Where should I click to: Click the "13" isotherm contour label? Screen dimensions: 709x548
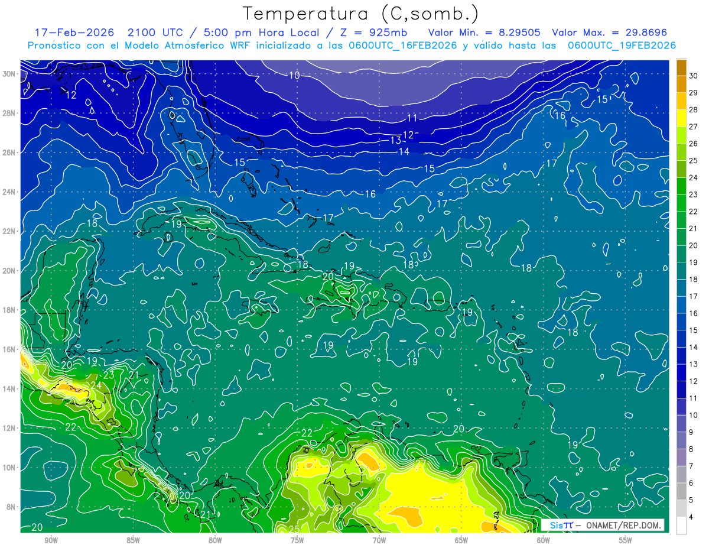[396, 140]
